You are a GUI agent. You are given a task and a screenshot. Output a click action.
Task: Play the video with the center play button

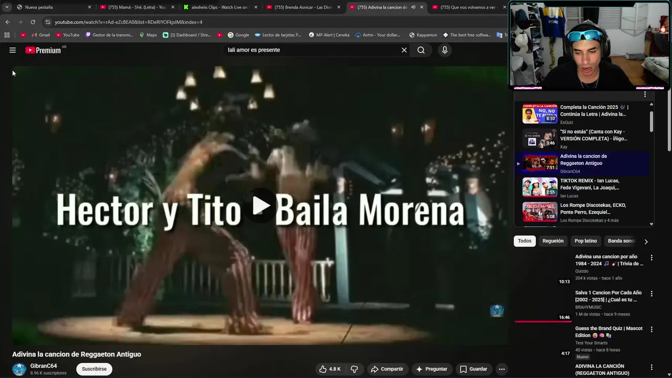tap(261, 206)
